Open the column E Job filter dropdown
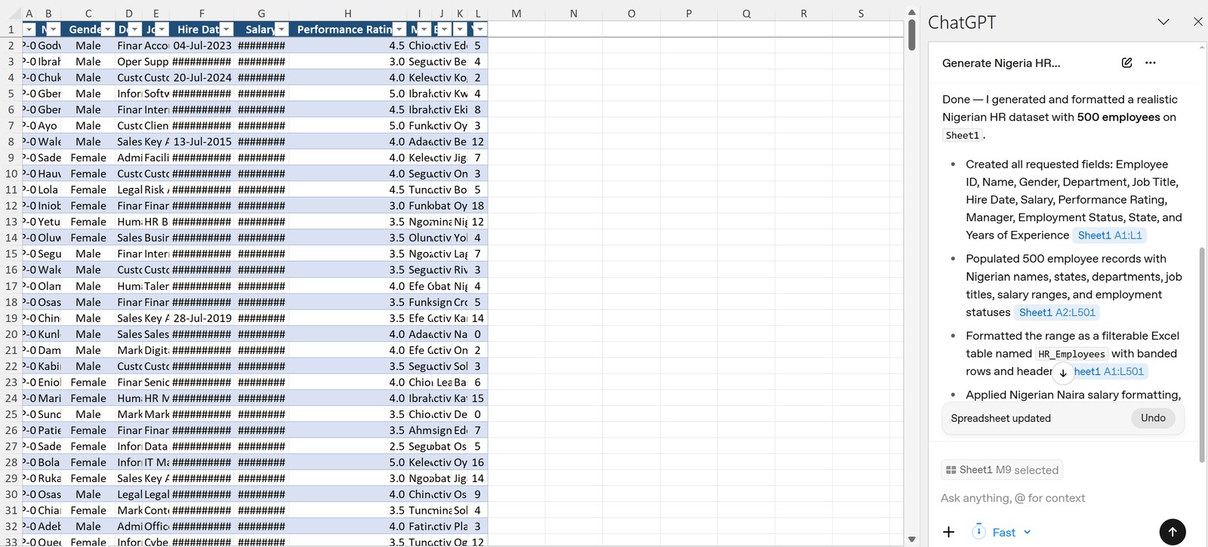Viewport: 1208px width, 547px height. pos(162,29)
